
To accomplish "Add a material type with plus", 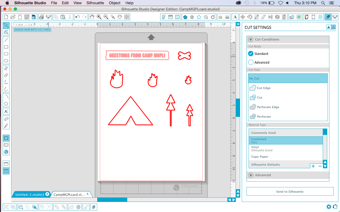I will 313,166.
